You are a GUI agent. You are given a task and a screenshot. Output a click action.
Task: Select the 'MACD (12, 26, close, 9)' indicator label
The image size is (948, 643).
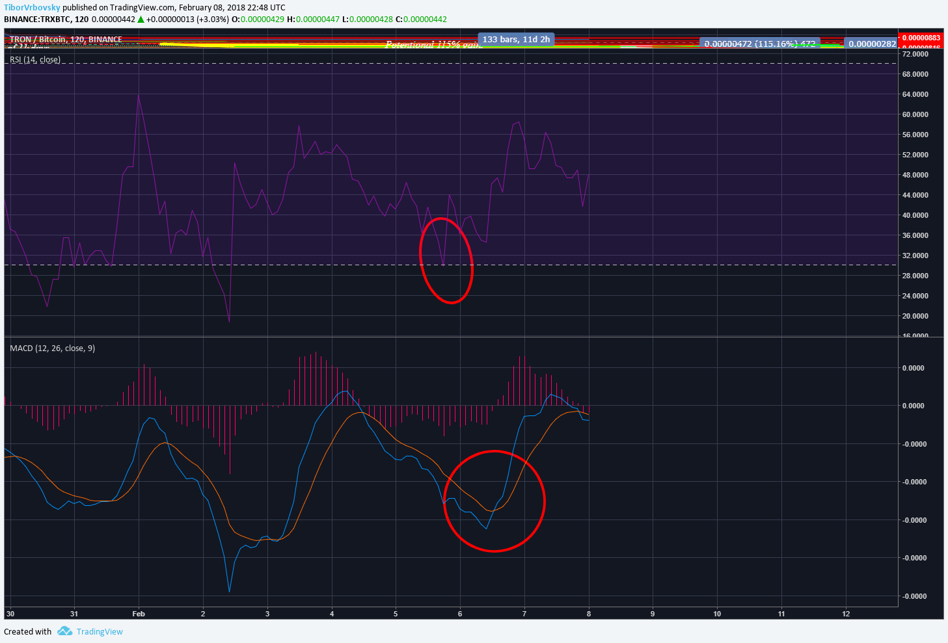coord(52,348)
